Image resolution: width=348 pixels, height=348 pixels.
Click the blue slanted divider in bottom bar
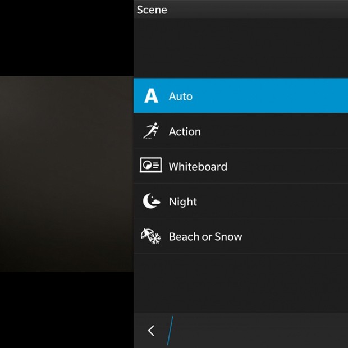[x=170, y=331]
